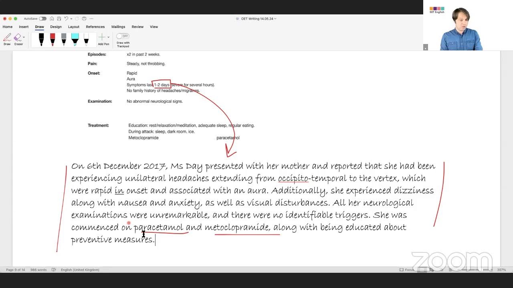Open the more options ellipsis in title bar
The height and width of the screenshot is (288, 513).
click(x=91, y=19)
